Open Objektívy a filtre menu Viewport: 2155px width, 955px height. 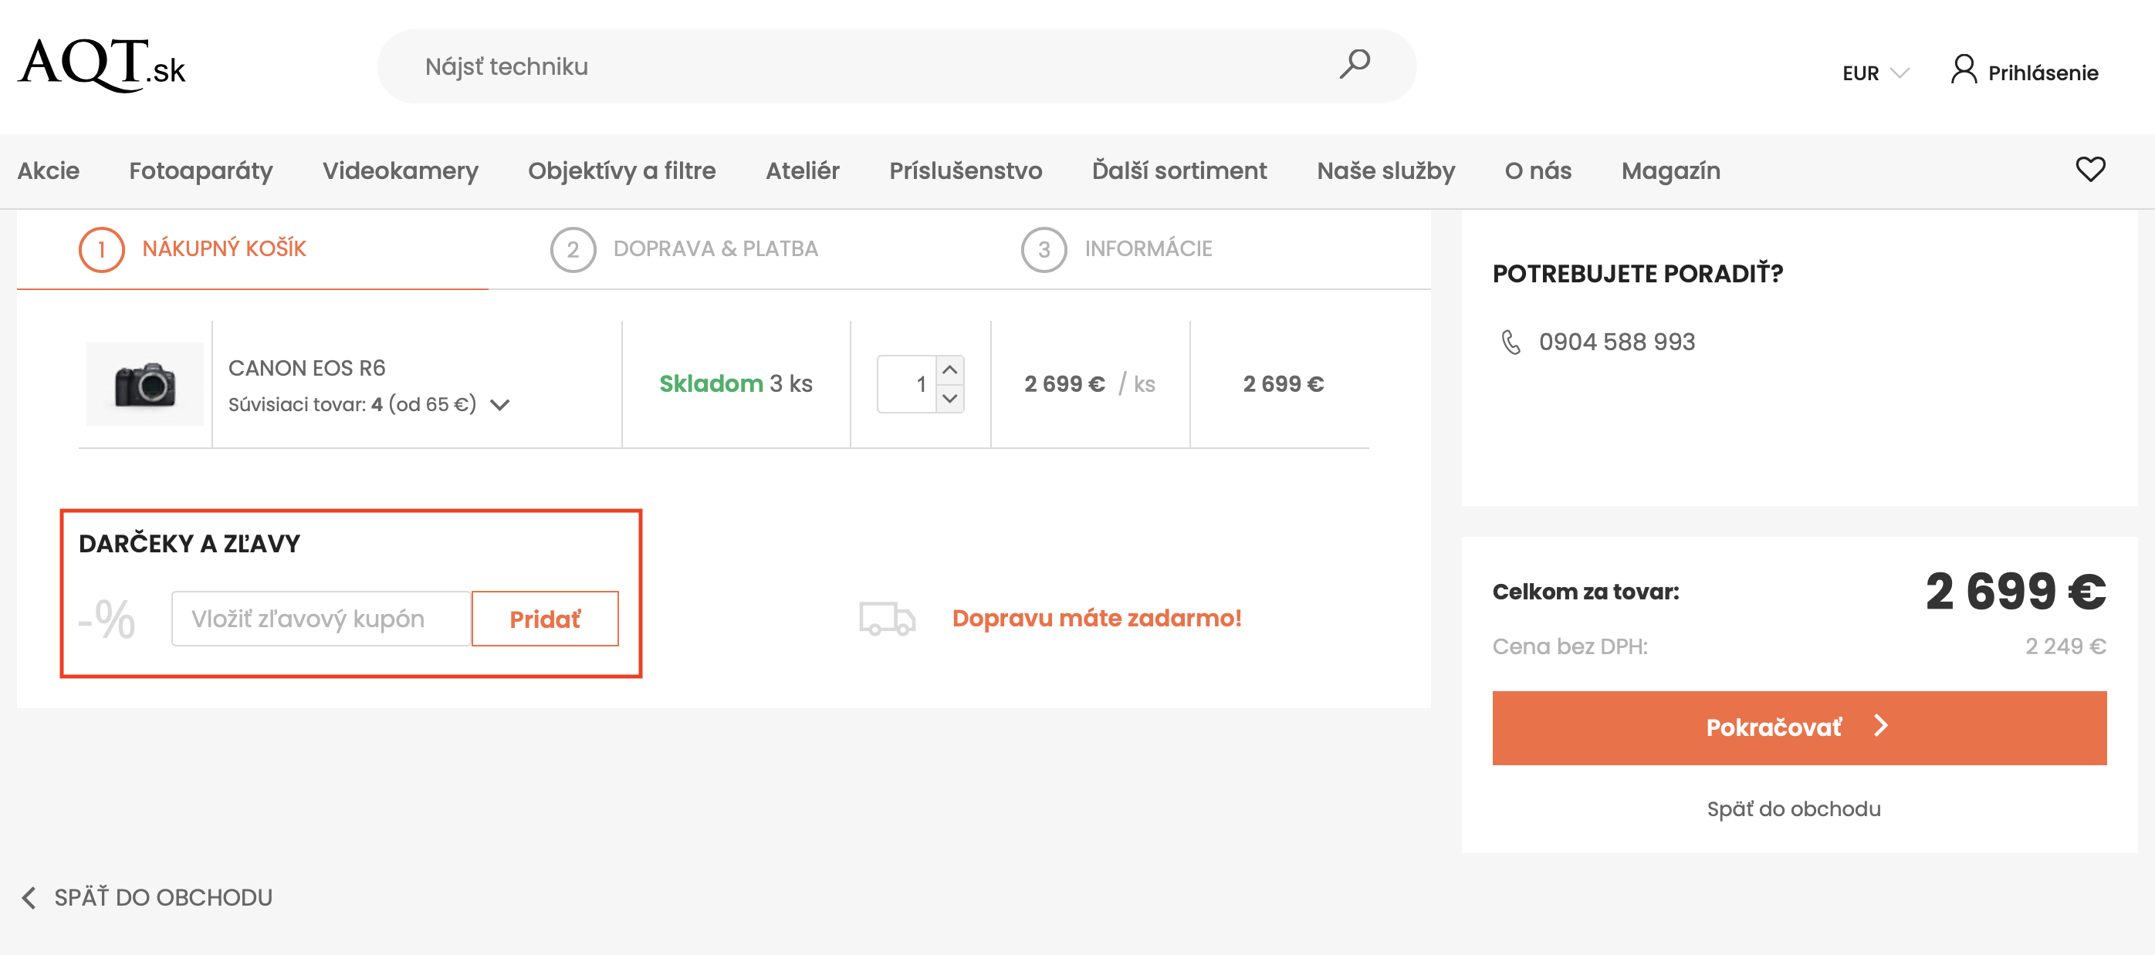tap(621, 170)
